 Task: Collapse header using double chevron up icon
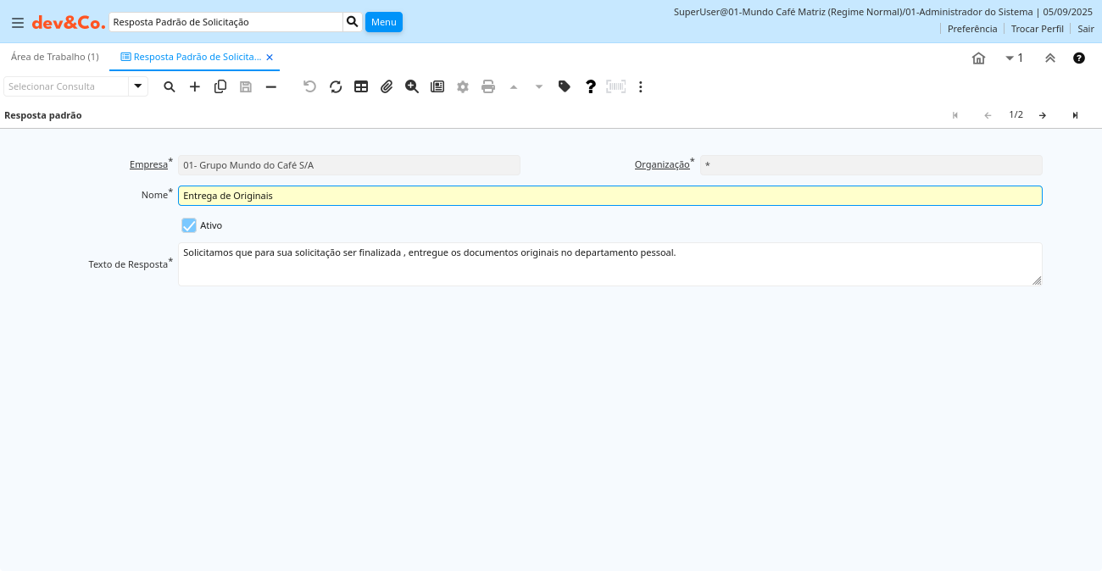pos(1050,58)
